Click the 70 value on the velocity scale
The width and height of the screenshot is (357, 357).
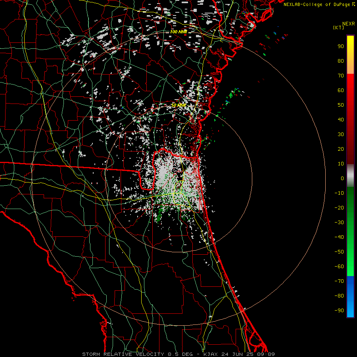[x=341, y=76]
